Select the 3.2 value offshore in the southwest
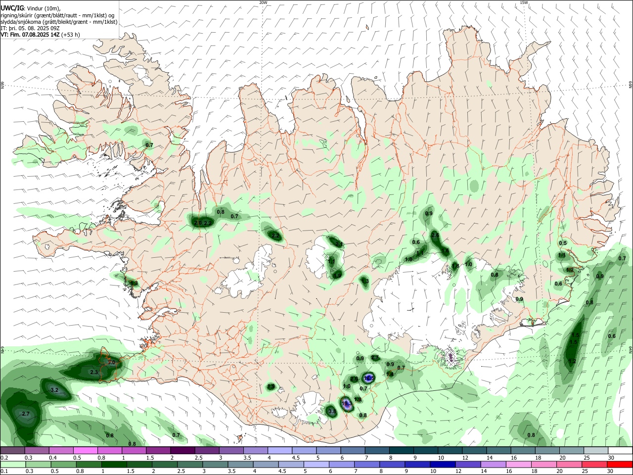The image size is (633, 475). (54, 390)
